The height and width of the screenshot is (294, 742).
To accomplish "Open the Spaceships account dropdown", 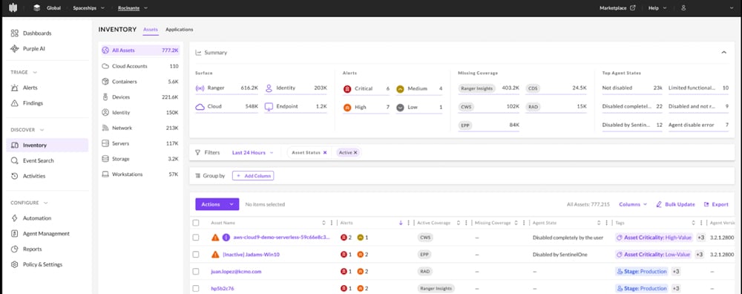I will 88,7.
